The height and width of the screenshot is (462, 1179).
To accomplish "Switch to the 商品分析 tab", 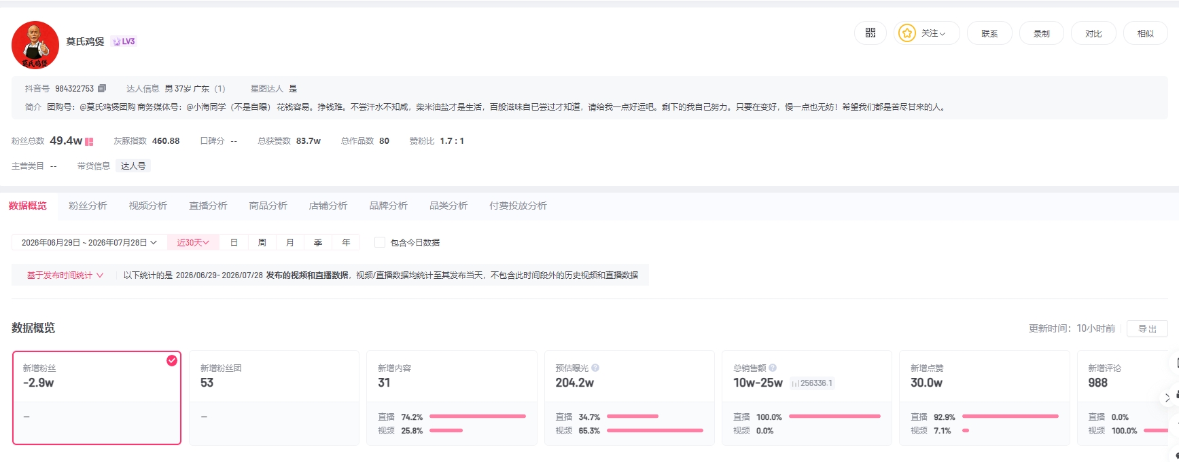I will [x=268, y=206].
